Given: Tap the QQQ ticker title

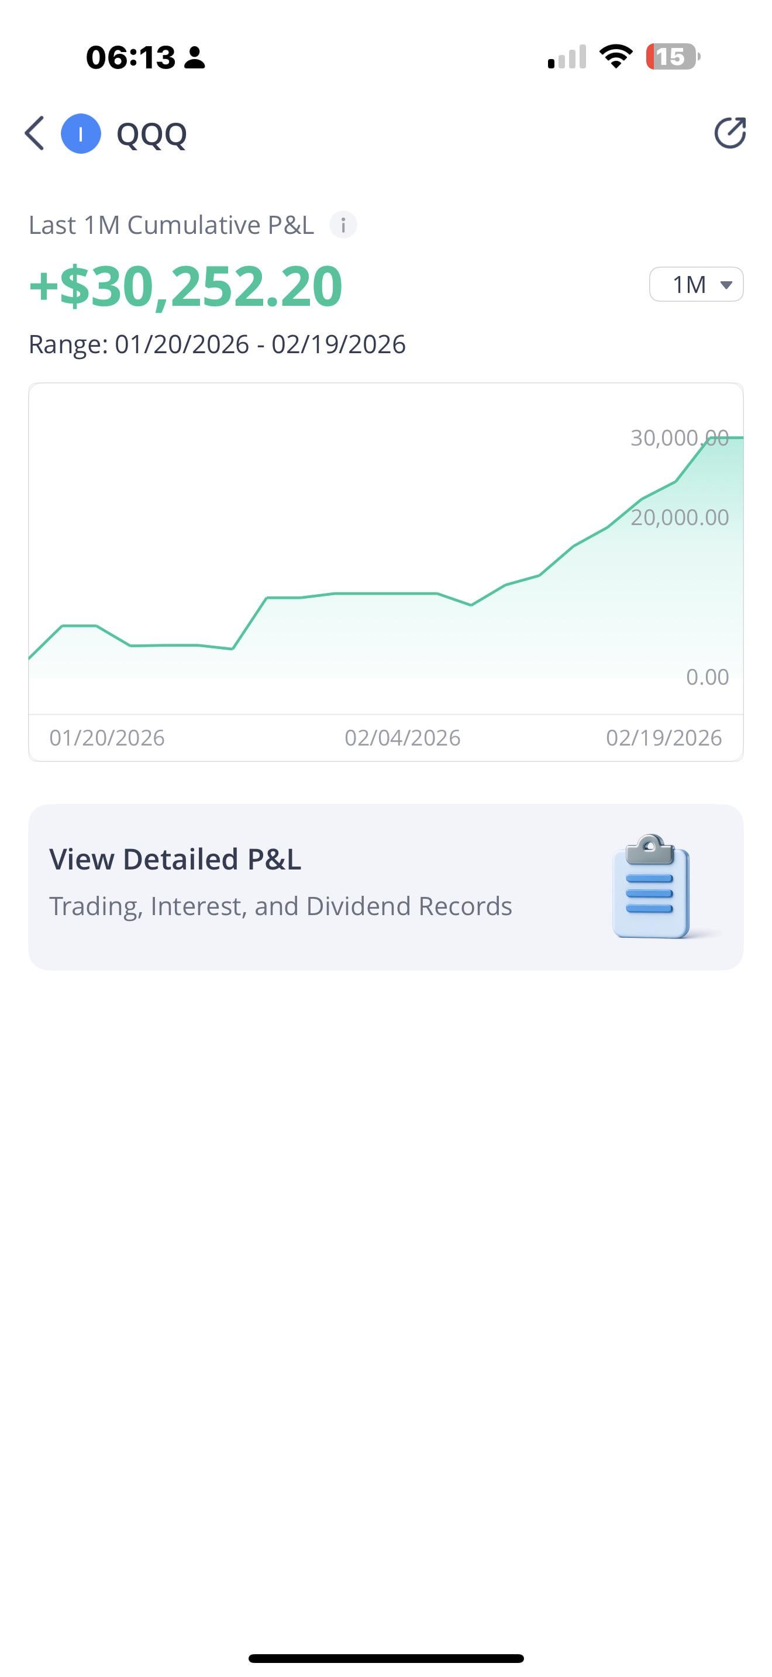Looking at the screenshot, I should pyautogui.click(x=151, y=134).
